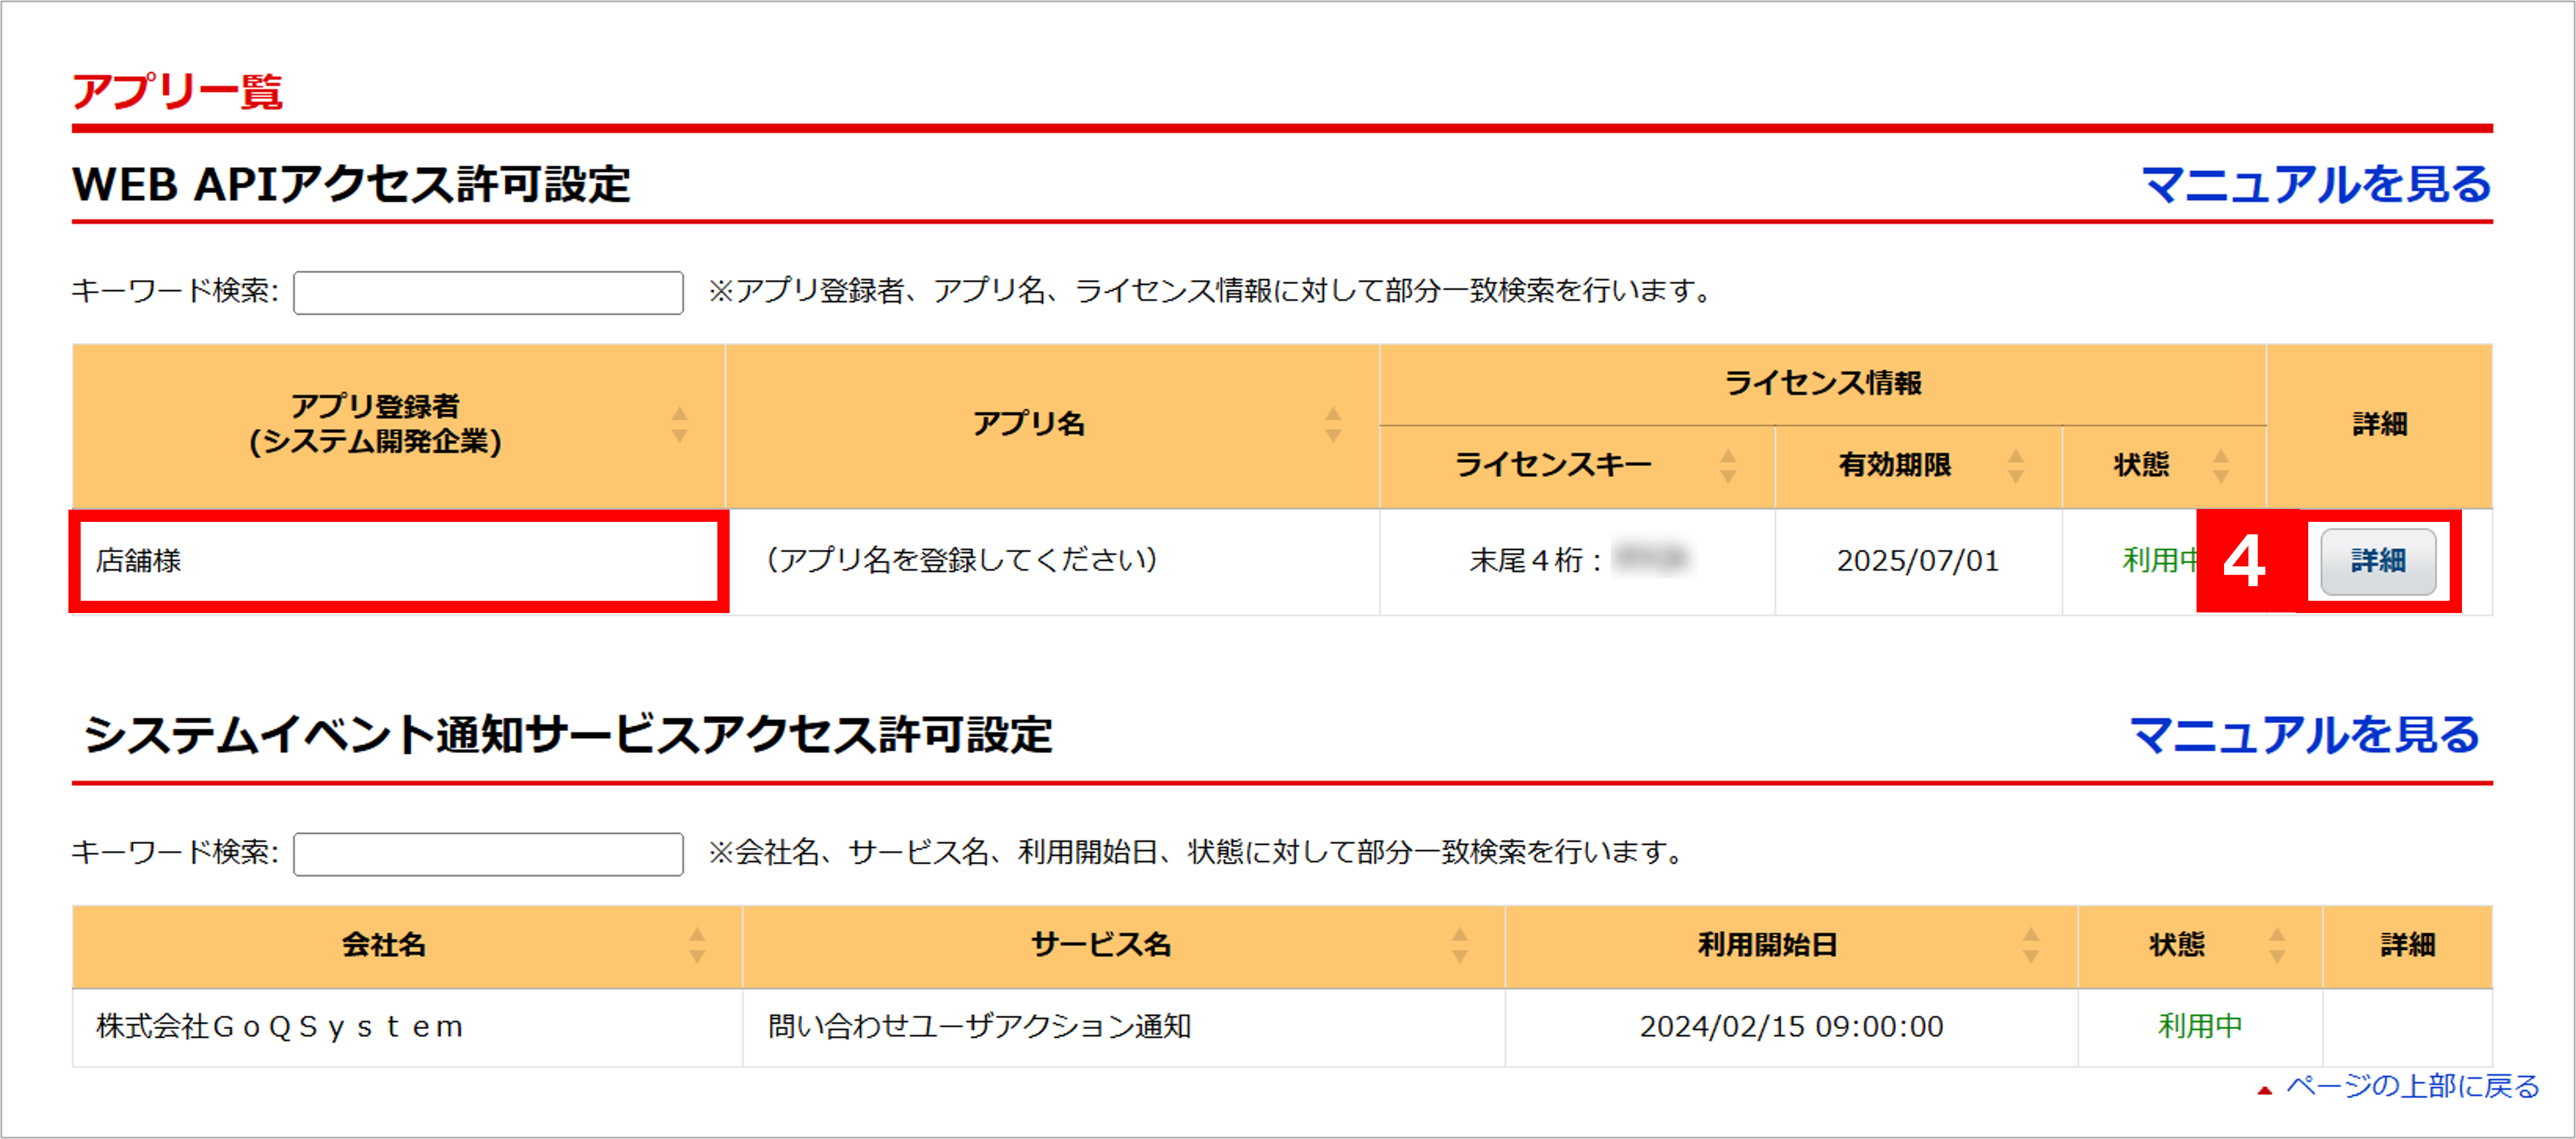
Task: Click the 問い合わせユーザアクション通知 service cell
Action: 979,1027
